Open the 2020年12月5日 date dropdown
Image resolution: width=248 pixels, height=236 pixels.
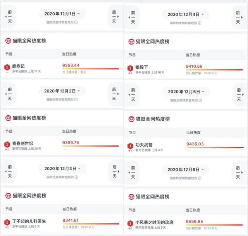(x=186, y=92)
